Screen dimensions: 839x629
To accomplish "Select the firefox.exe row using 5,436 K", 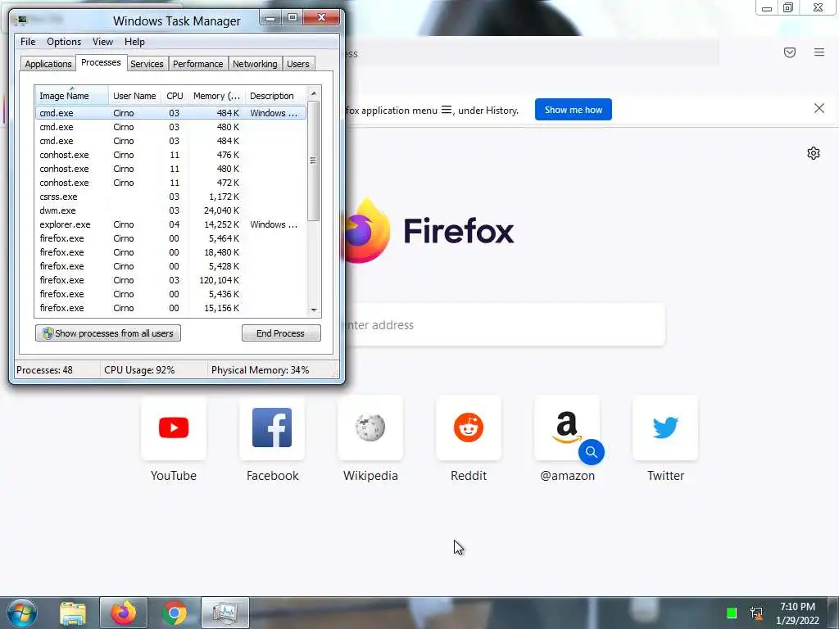I will point(170,294).
